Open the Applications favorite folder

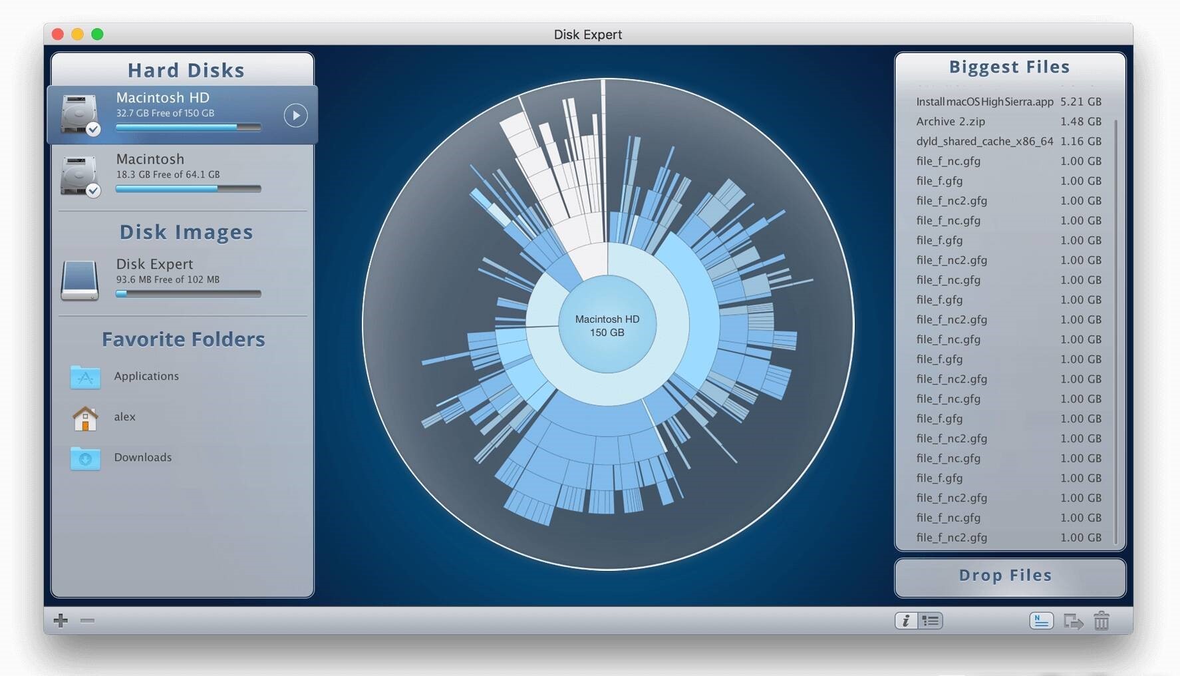pos(146,376)
